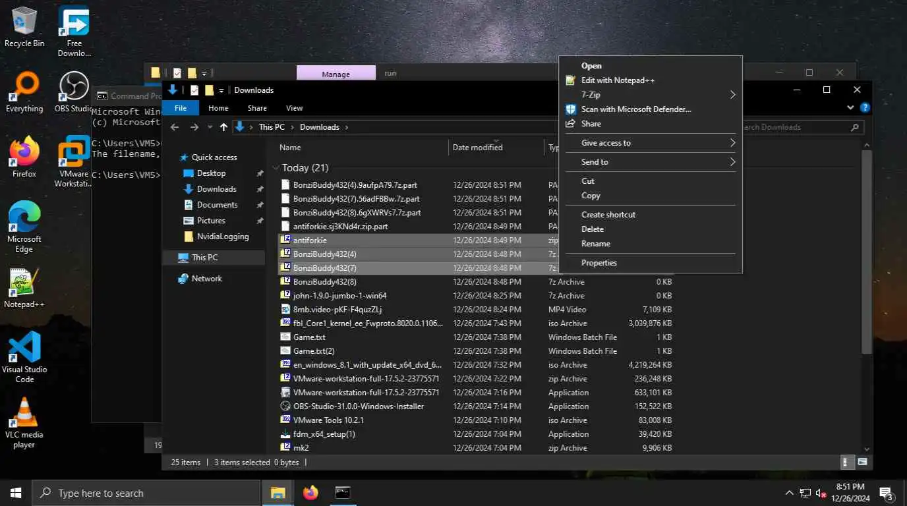Open the Recycle Bin desktop icon
The height and width of the screenshot is (506, 907).
click(24, 27)
